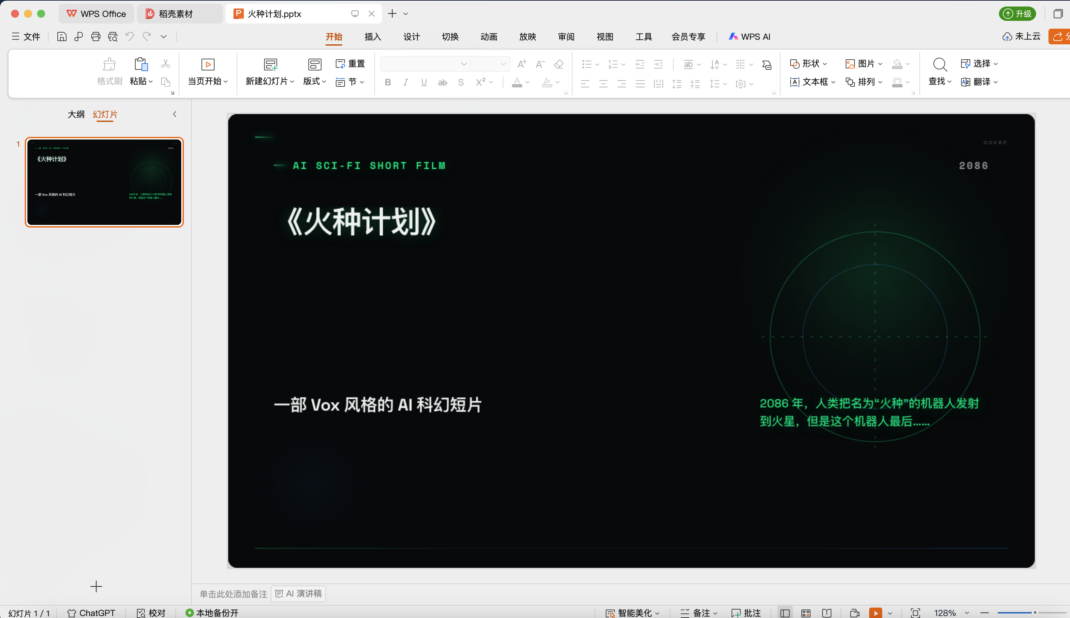Click the orange play slideshow button
Screen dimensions: 1070x618
pos(875,613)
